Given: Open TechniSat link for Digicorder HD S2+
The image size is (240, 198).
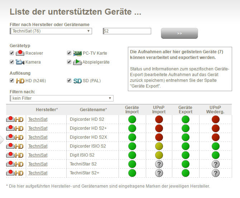Looking at the screenshot, I should pyautogui.click(x=38, y=128).
